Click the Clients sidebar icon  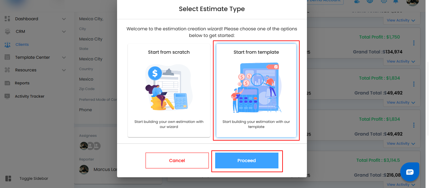(8, 45)
